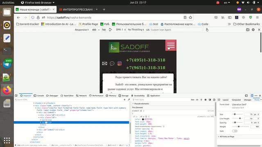The width and height of the screenshot is (262, 147).
Task: Open the SADOFF hamburger menu
Action: point(171,45)
